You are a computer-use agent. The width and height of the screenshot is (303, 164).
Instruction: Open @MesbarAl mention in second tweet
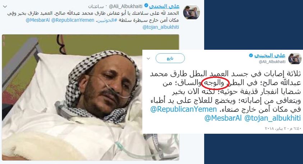tap(223, 118)
